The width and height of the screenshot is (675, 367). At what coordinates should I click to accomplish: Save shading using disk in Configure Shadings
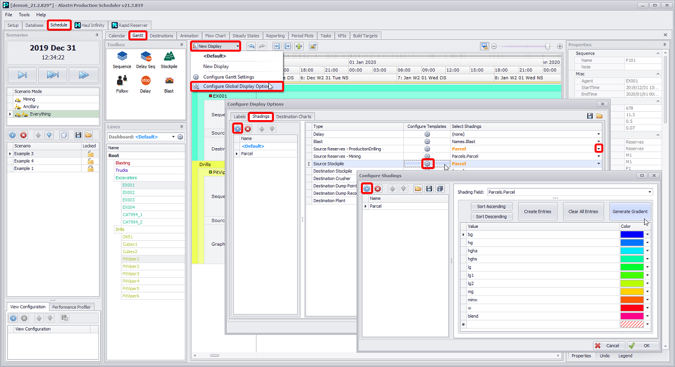(x=429, y=189)
